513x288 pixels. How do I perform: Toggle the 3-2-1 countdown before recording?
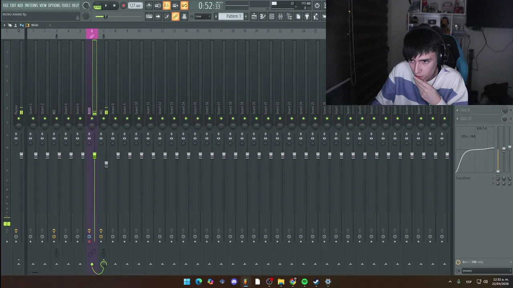(166, 6)
